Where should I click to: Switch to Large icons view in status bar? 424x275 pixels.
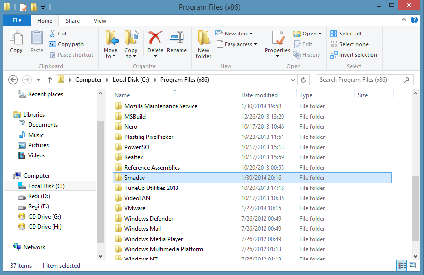click(x=412, y=266)
